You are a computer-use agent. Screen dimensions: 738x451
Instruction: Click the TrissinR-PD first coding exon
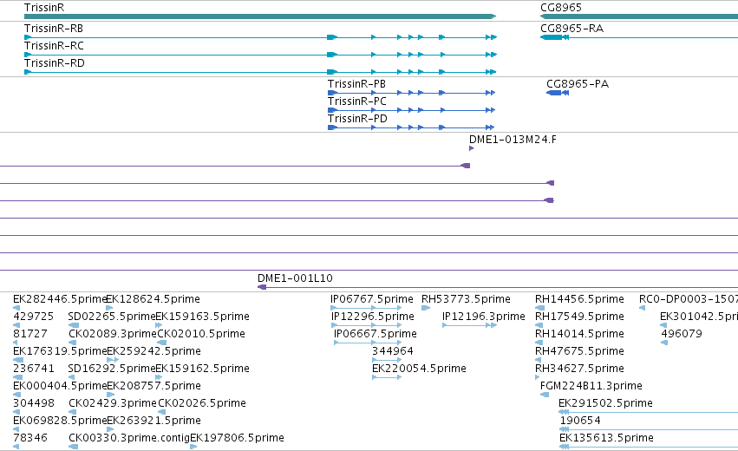coord(333,127)
